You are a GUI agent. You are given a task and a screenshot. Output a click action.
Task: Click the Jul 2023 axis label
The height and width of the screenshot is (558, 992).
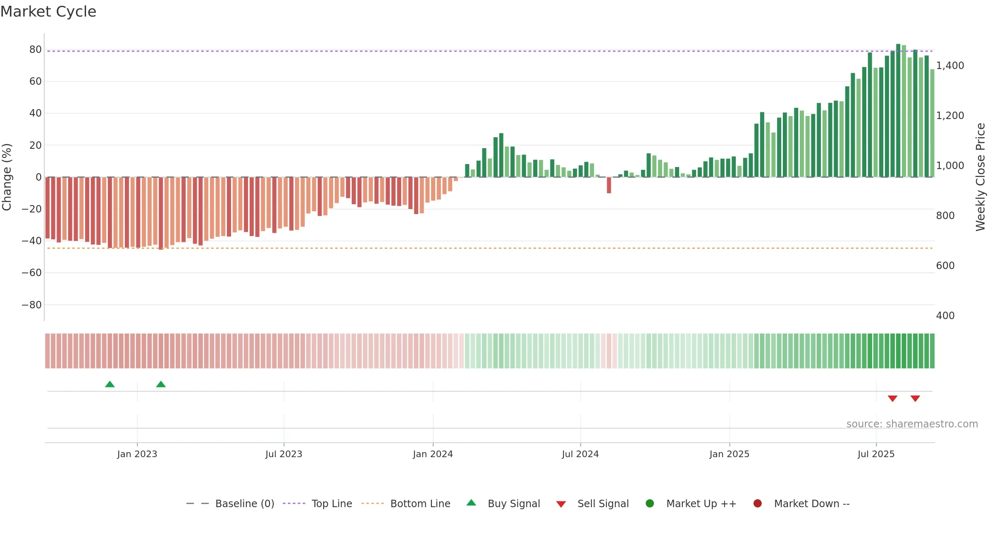coord(284,454)
